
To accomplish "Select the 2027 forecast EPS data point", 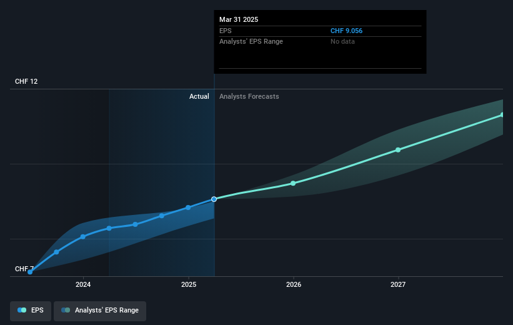I will point(398,150).
